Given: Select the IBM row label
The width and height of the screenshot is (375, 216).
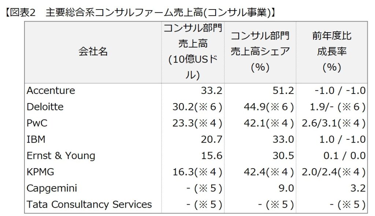Looking at the screenshot, I should [36, 139].
